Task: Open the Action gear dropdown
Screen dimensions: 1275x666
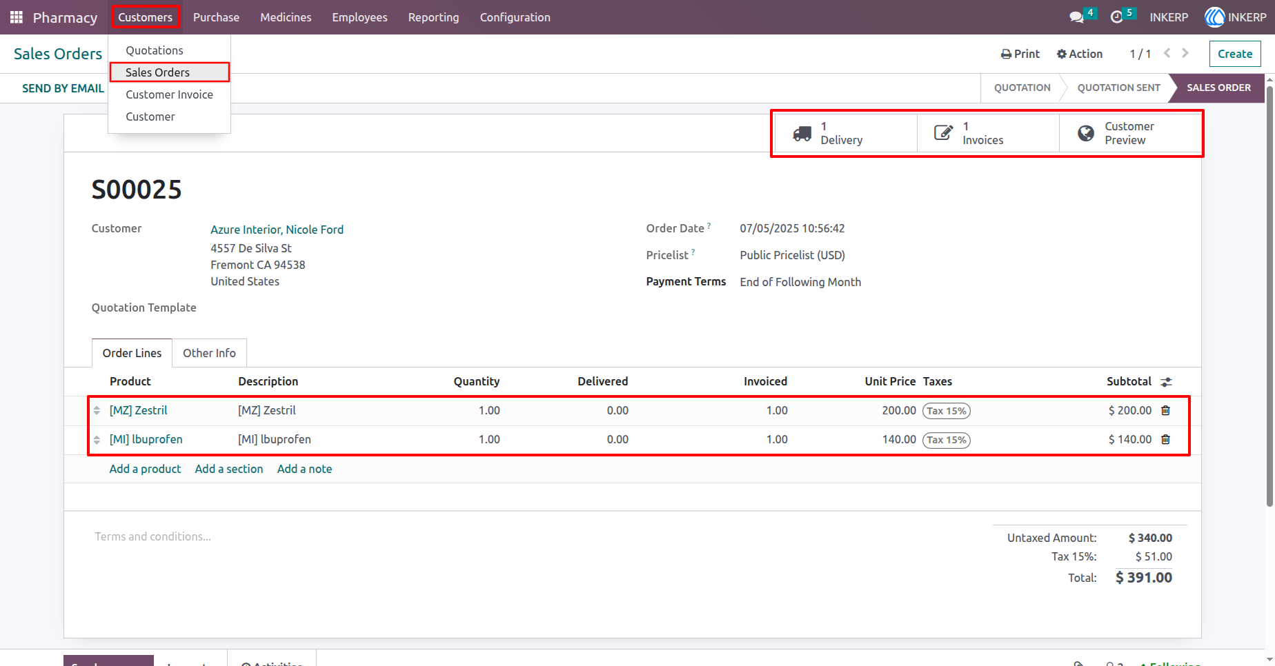Action: pyautogui.click(x=1080, y=54)
